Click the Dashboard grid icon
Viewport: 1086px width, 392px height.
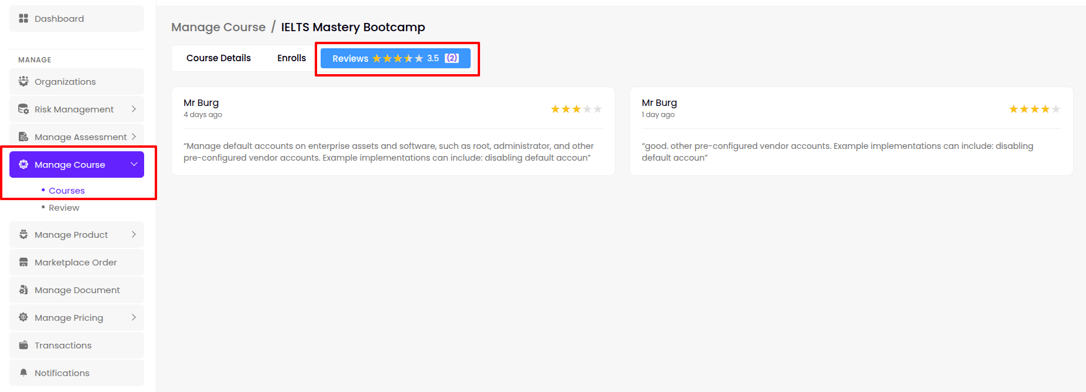point(24,19)
